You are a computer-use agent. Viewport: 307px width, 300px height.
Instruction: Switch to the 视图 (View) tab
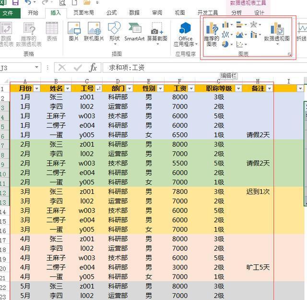coord(180,13)
